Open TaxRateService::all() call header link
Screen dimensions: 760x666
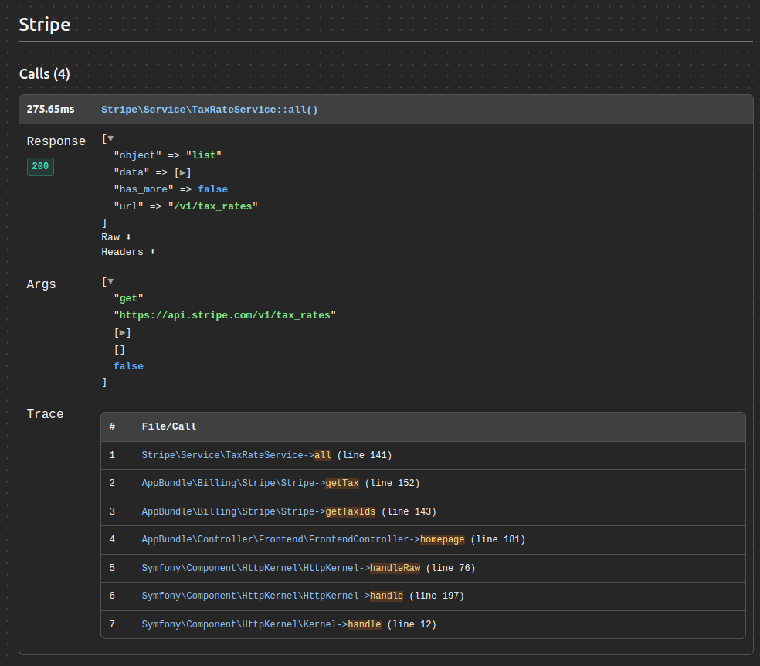pos(209,110)
